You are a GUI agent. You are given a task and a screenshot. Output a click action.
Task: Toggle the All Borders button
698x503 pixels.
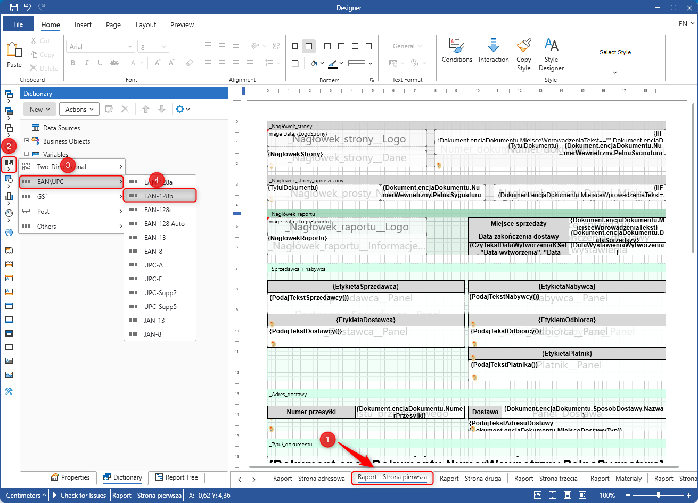pos(295,46)
